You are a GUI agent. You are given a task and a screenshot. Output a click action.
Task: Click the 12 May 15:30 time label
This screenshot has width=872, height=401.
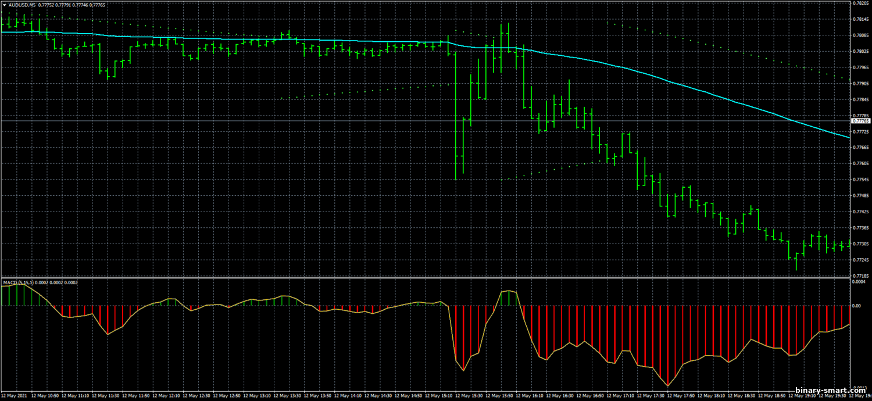tap(470, 396)
